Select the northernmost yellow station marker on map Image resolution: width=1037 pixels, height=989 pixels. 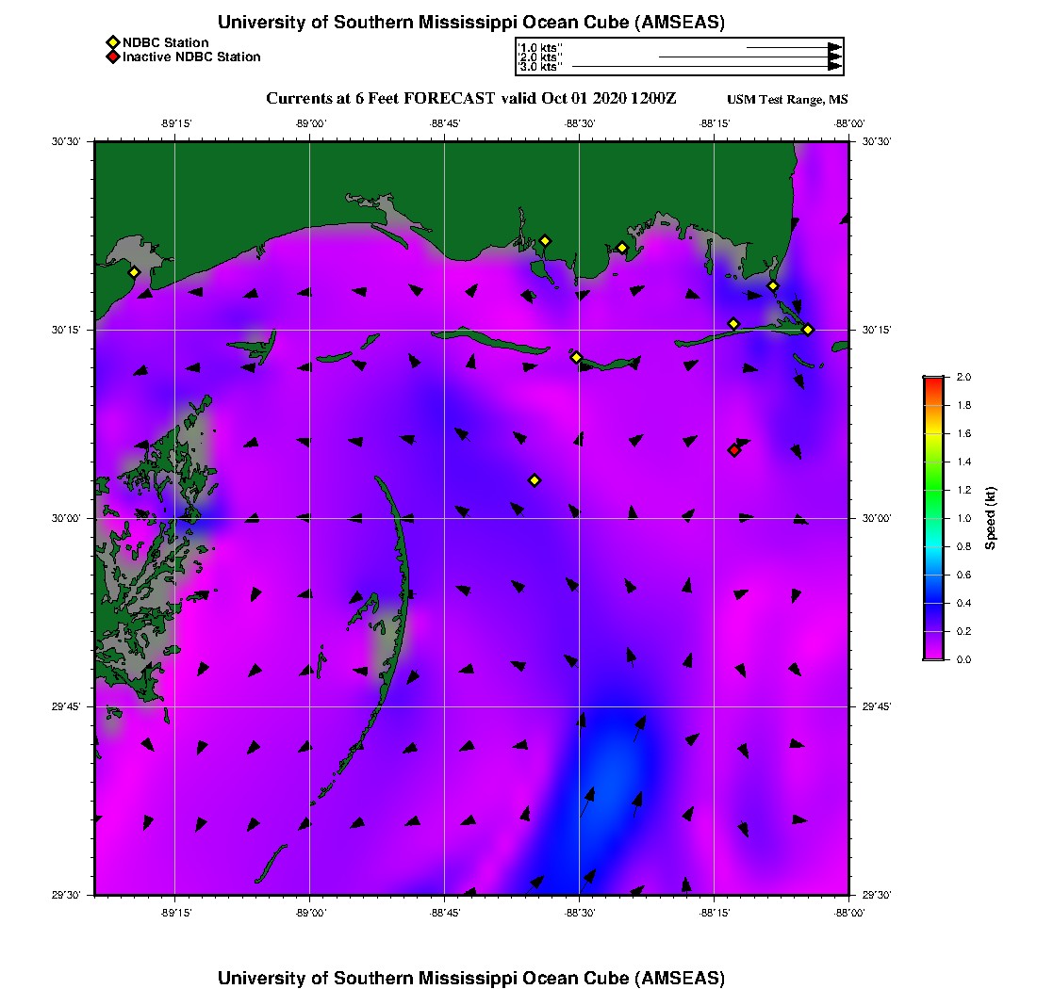(545, 241)
